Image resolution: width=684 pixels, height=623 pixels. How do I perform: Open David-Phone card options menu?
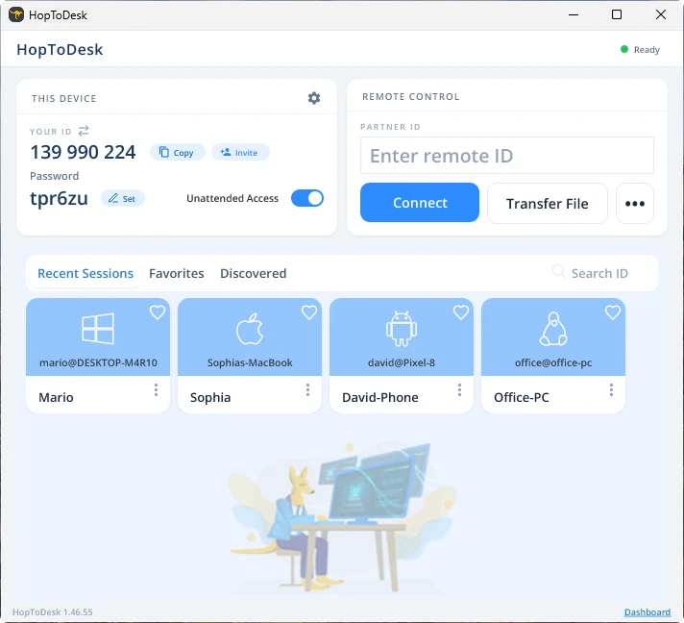point(459,390)
